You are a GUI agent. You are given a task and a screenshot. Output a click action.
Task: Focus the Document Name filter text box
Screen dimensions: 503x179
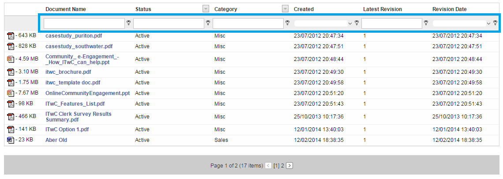84,23
